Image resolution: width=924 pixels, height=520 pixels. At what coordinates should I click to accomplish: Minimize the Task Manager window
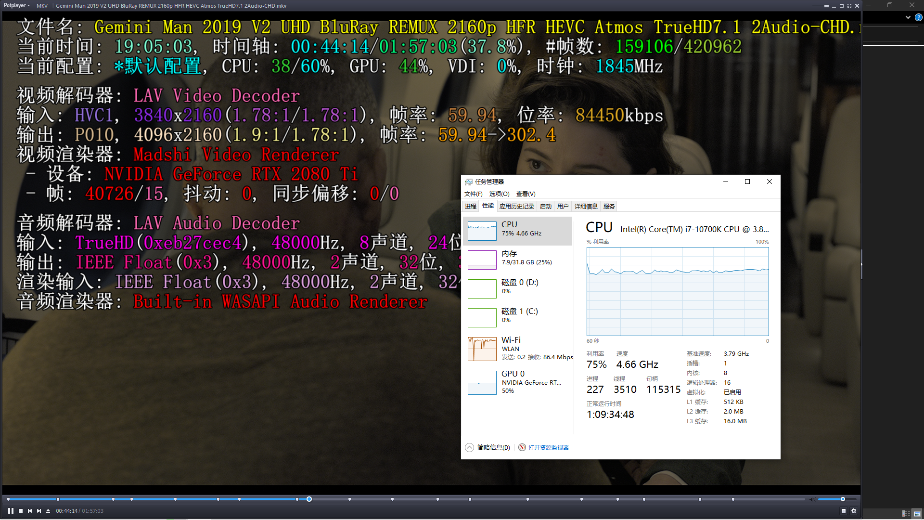725,182
